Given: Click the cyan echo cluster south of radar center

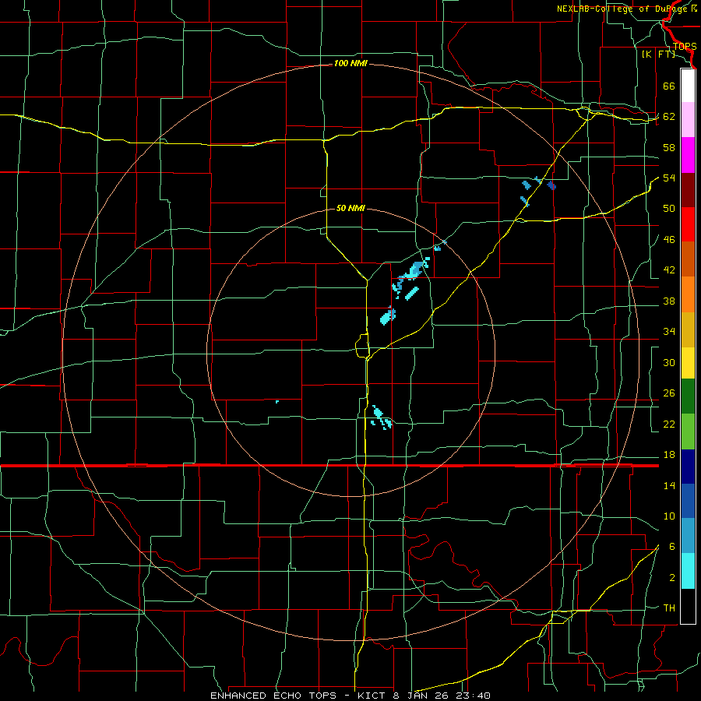Looking at the screenshot, I should (381, 418).
